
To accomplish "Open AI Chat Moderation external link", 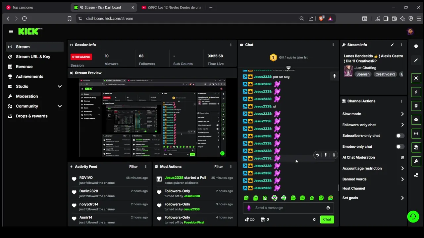I will [402, 157].
